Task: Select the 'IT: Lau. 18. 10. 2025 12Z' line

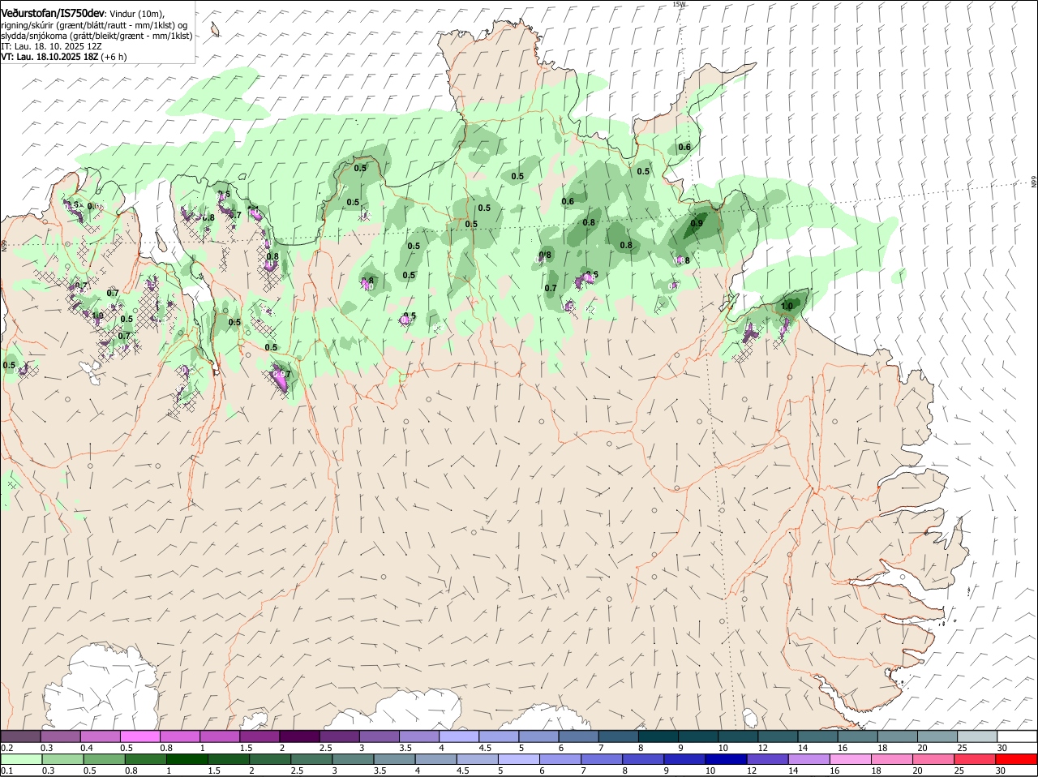Action: click(51, 46)
